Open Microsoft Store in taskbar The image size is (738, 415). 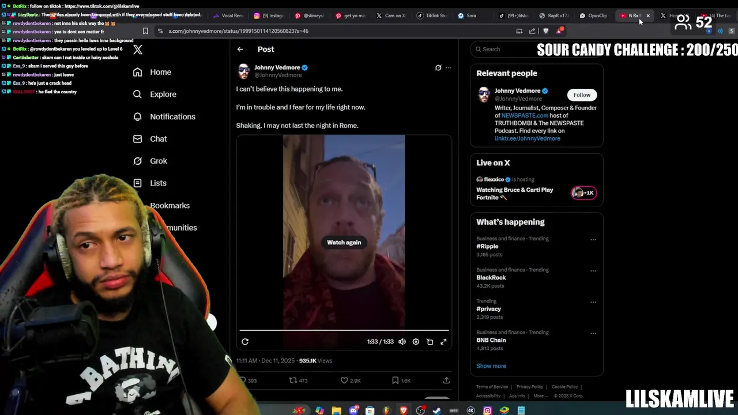[370, 410]
